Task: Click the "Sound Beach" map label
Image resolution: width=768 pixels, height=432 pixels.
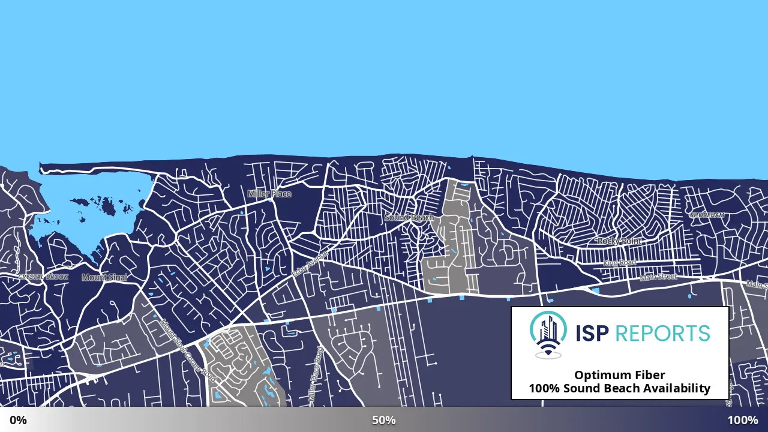Action: point(409,217)
